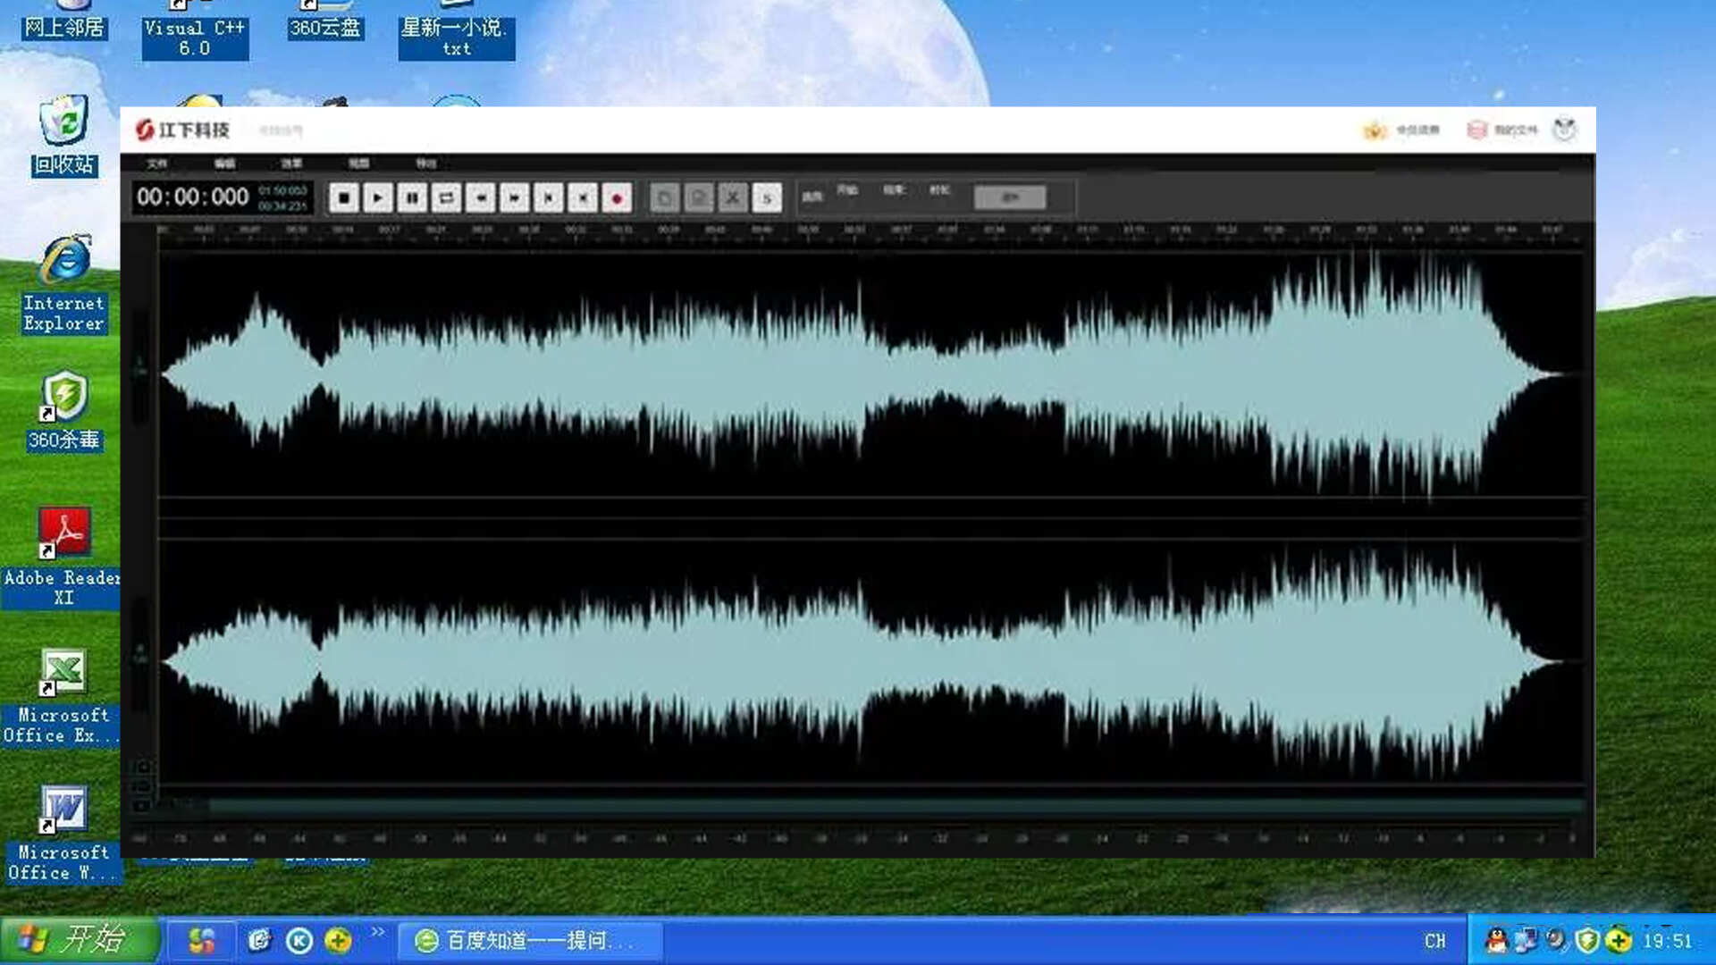Open the fifth menu in the editor menu bar
Viewport: 1716px width, 965px height.
[x=425, y=164]
